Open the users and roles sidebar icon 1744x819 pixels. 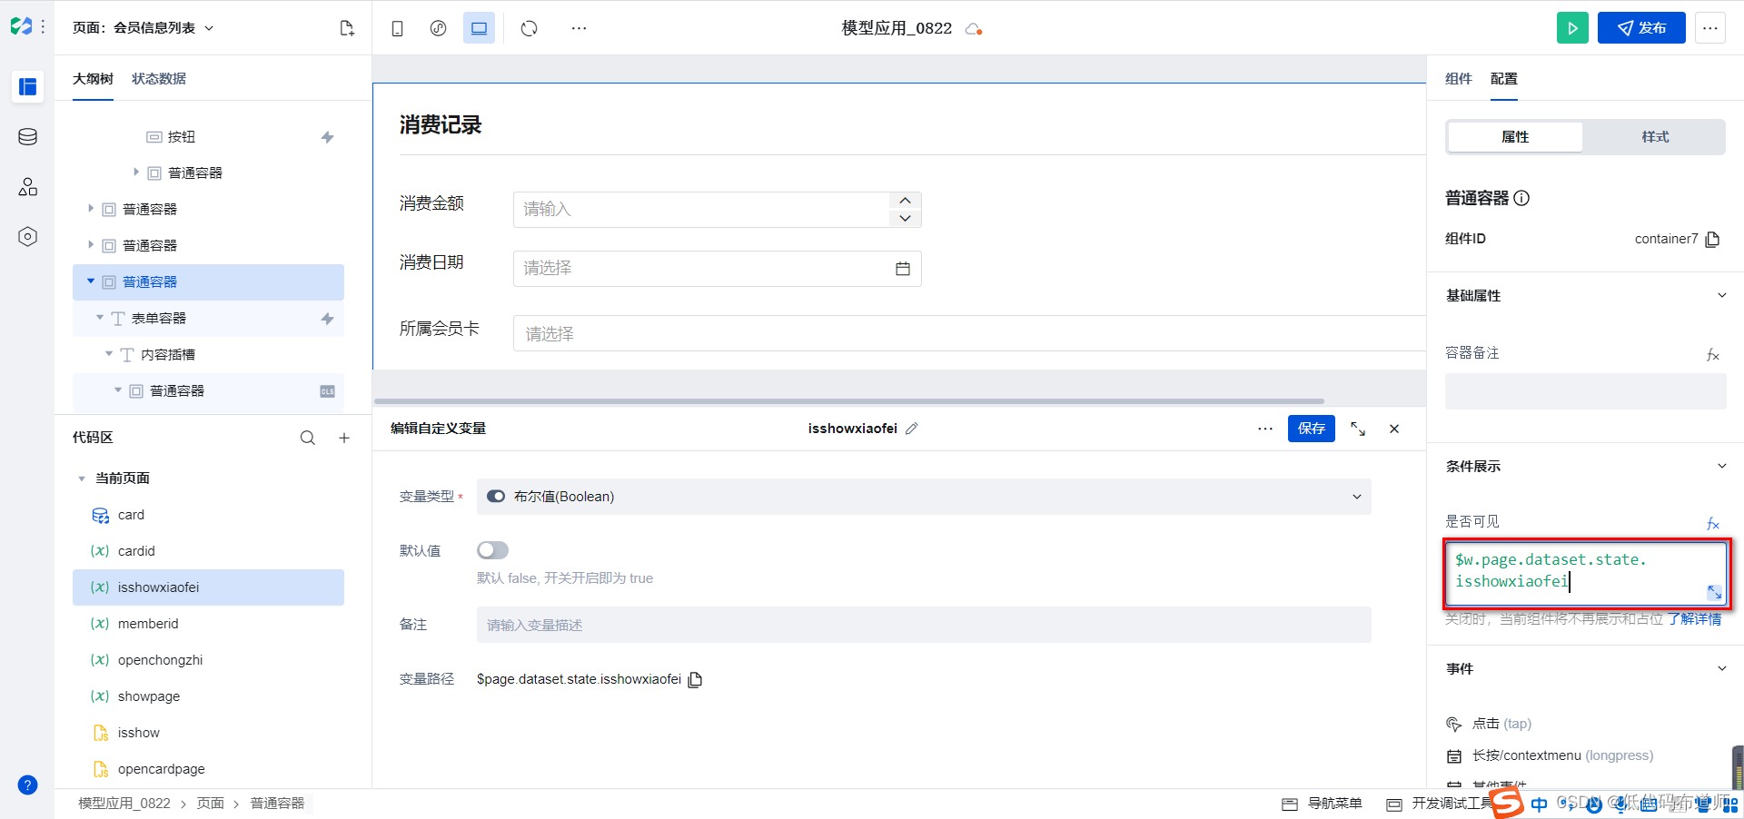pyautogui.click(x=27, y=187)
